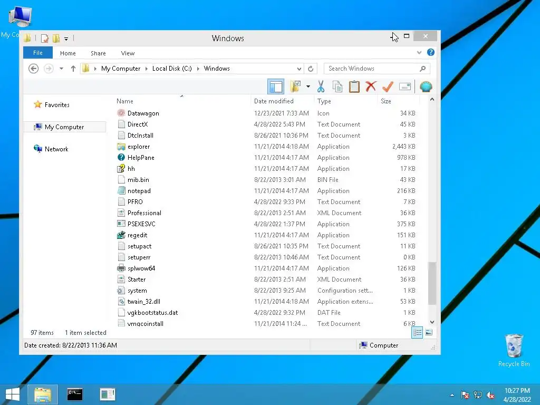Click the red X Delete icon
This screenshot has height=405, width=540.
click(371, 86)
